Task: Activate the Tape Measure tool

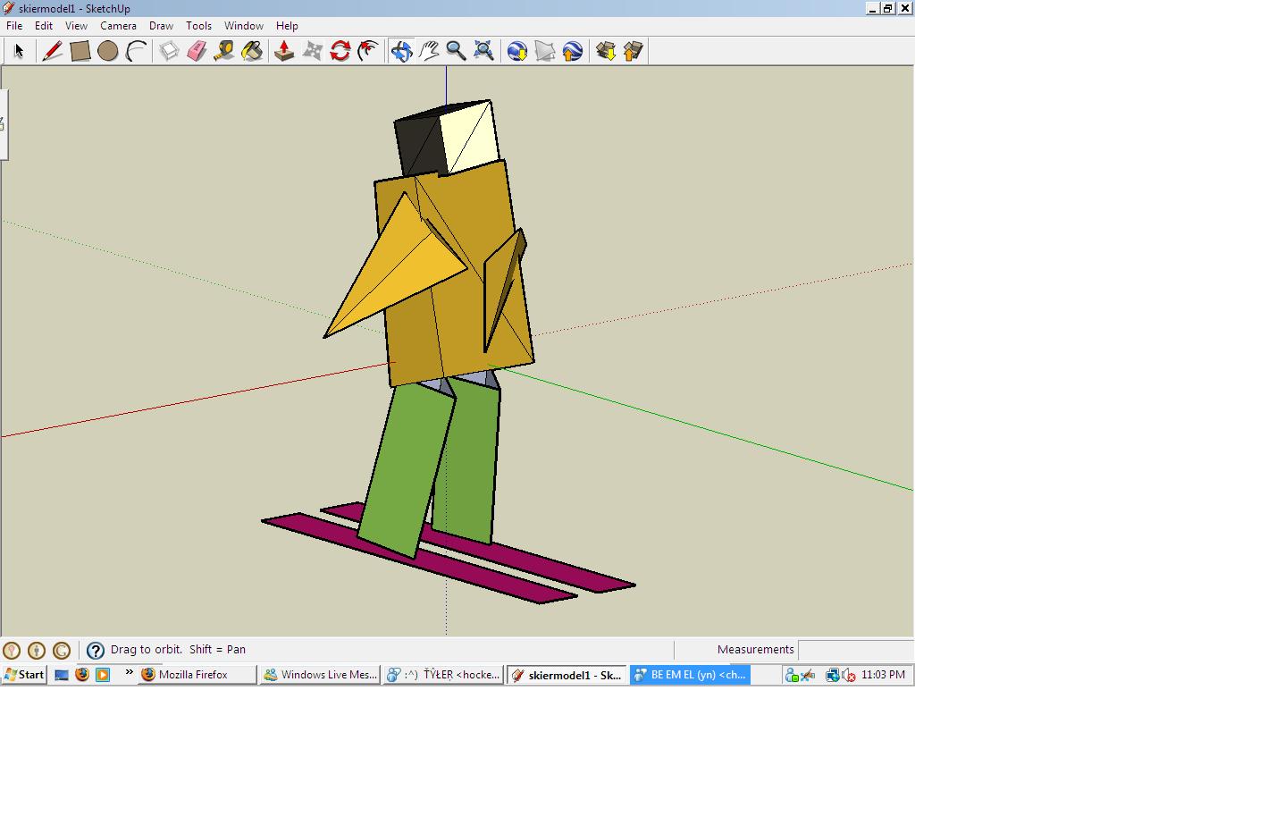Action: [x=224, y=51]
